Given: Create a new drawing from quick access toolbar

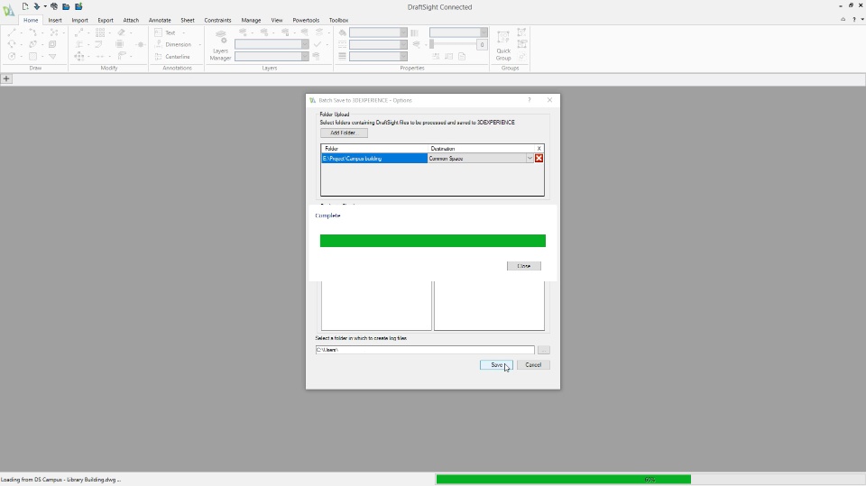Looking at the screenshot, I should coord(25,6).
